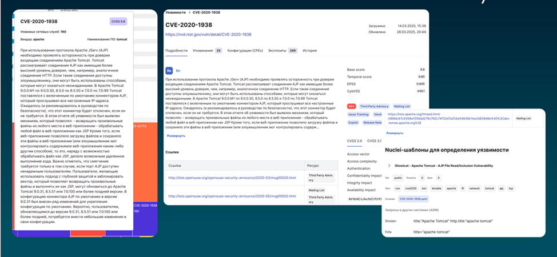Click the CVSS 9.8 badge on the card
This screenshot has width=557, height=257.
pos(118,22)
